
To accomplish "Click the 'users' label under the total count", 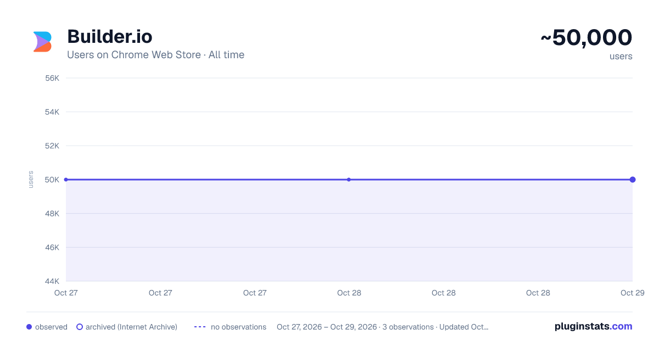I will [x=621, y=56].
